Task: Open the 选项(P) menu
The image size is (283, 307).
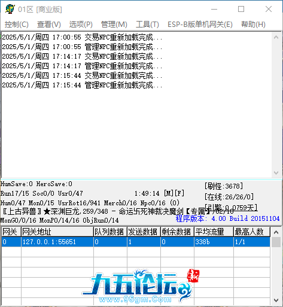Action: (x=81, y=25)
